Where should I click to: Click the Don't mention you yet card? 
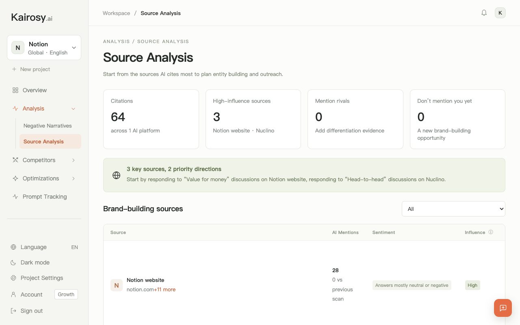457,119
